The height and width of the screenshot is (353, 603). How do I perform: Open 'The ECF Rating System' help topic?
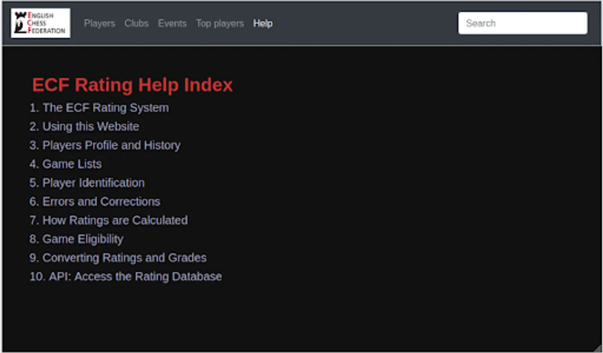(x=106, y=108)
